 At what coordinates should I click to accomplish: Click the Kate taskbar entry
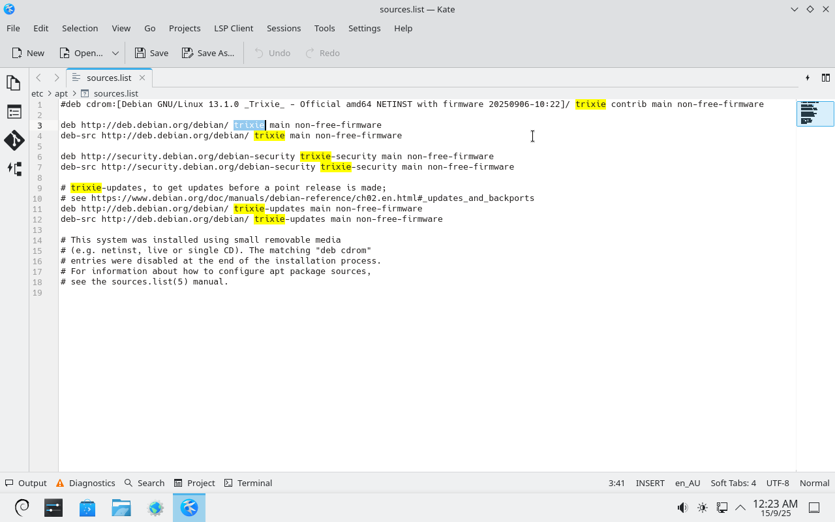click(x=189, y=508)
